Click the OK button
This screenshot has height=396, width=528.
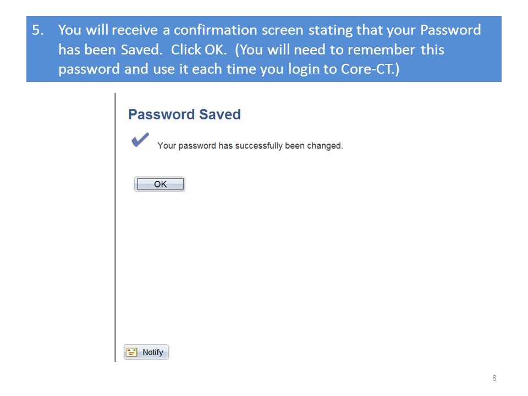[x=159, y=184]
